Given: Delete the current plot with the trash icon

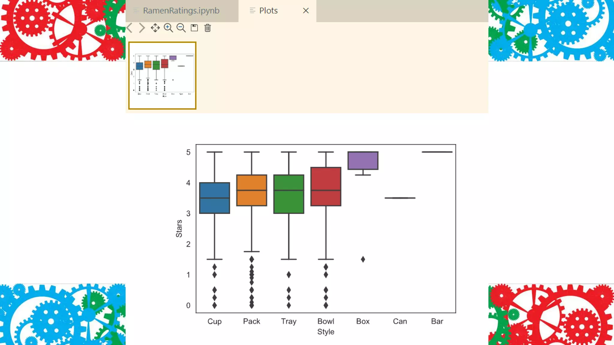Looking at the screenshot, I should click(x=207, y=28).
